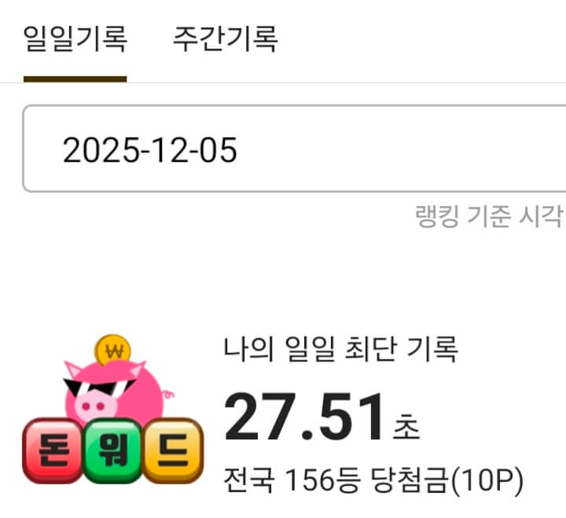Tap the pig's pink snout
The height and width of the screenshot is (518, 566).
pyautogui.click(x=95, y=406)
